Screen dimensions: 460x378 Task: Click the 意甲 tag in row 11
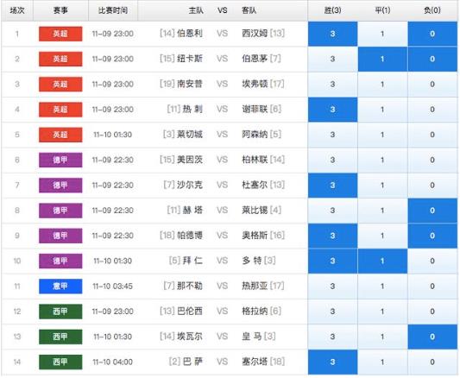(x=60, y=286)
